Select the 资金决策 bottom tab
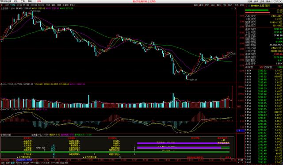This screenshot has width=283, height=165. [x=64, y=163]
